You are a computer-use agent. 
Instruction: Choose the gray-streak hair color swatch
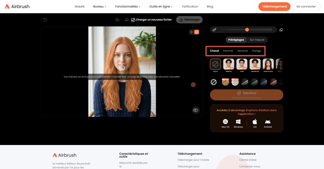tap(245, 82)
